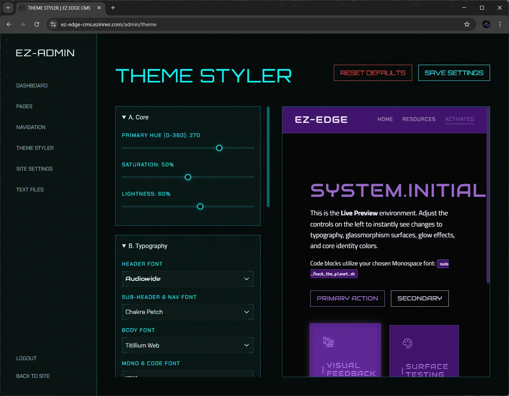
Task: Open NAVIGATION in sidebar
Action: pyautogui.click(x=31, y=127)
